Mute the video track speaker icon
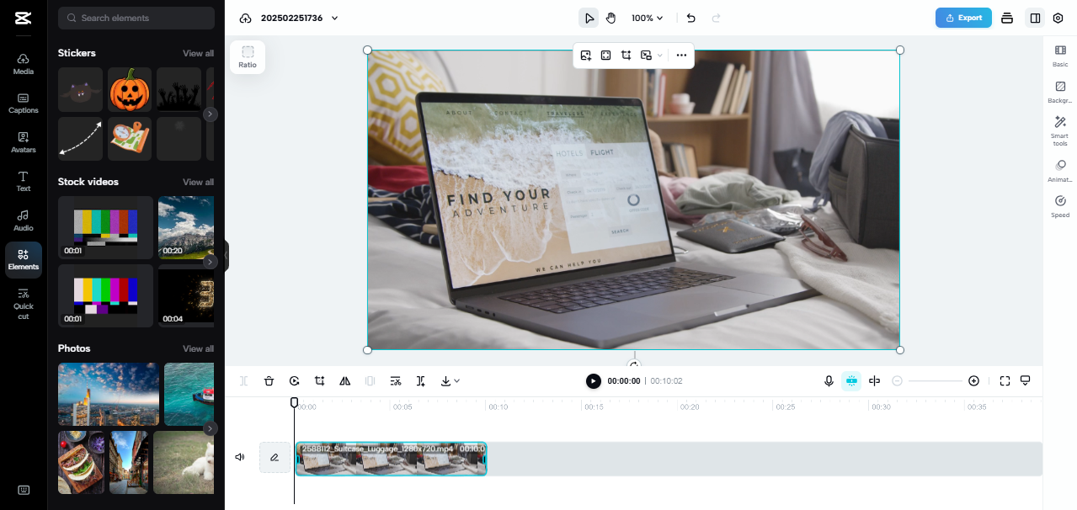Viewport: 1077px width, 510px height. 240,457
